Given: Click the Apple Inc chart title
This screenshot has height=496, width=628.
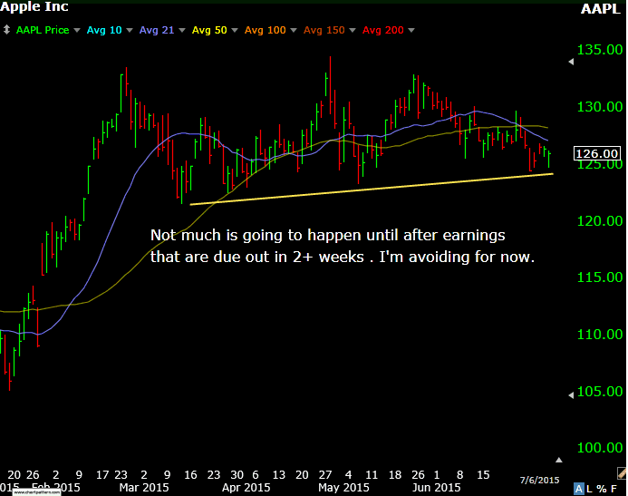Looking at the screenshot, I should (36, 9).
